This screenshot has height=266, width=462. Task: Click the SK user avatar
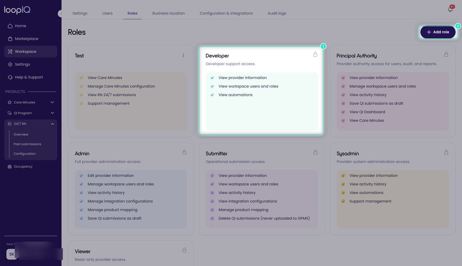pyautogui.click(x=12, y=254)
